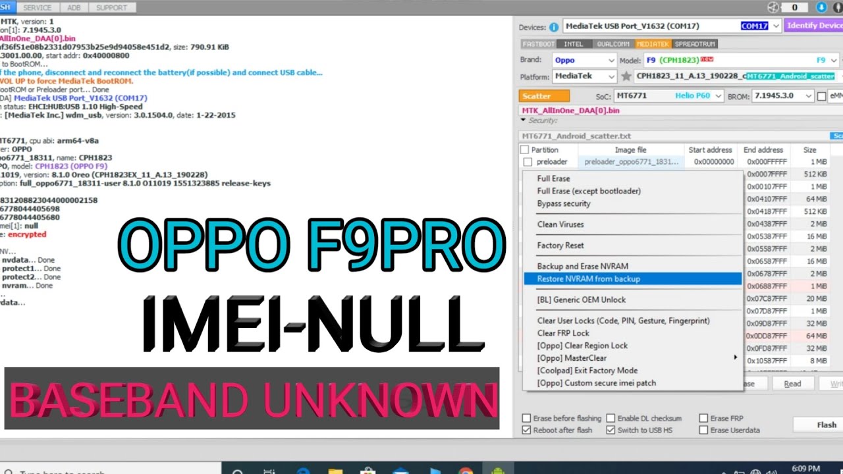Click the MTK_AllInOne_DAA[0].bin file field
Image resolution: width=843 pixels, height=474 pixels.
click(681, 111)
